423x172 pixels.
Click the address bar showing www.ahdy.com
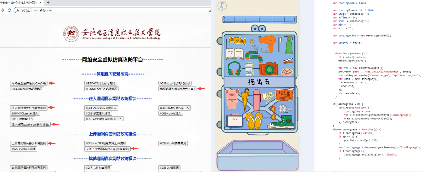106,10
